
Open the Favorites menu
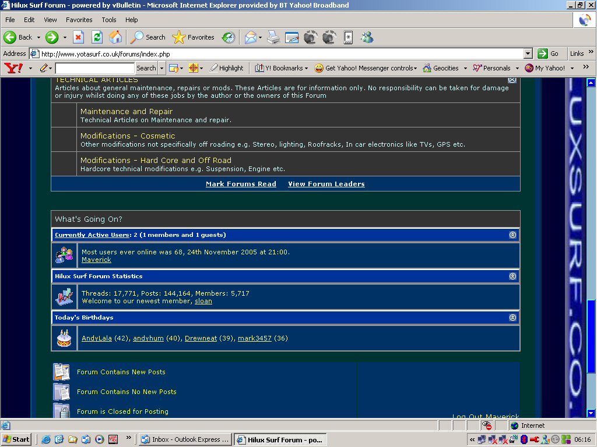click(79, 20)
